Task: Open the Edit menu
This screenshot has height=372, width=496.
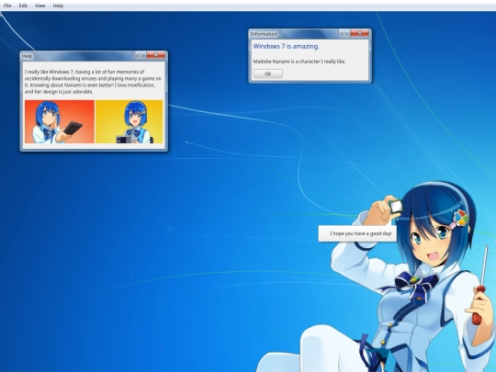Action: [x=23, y=6]
